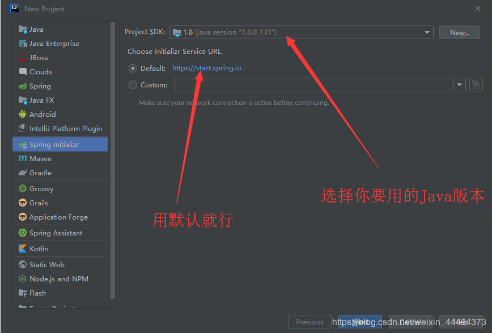Choose Spring Assistant in the category list

pos(60,233)
